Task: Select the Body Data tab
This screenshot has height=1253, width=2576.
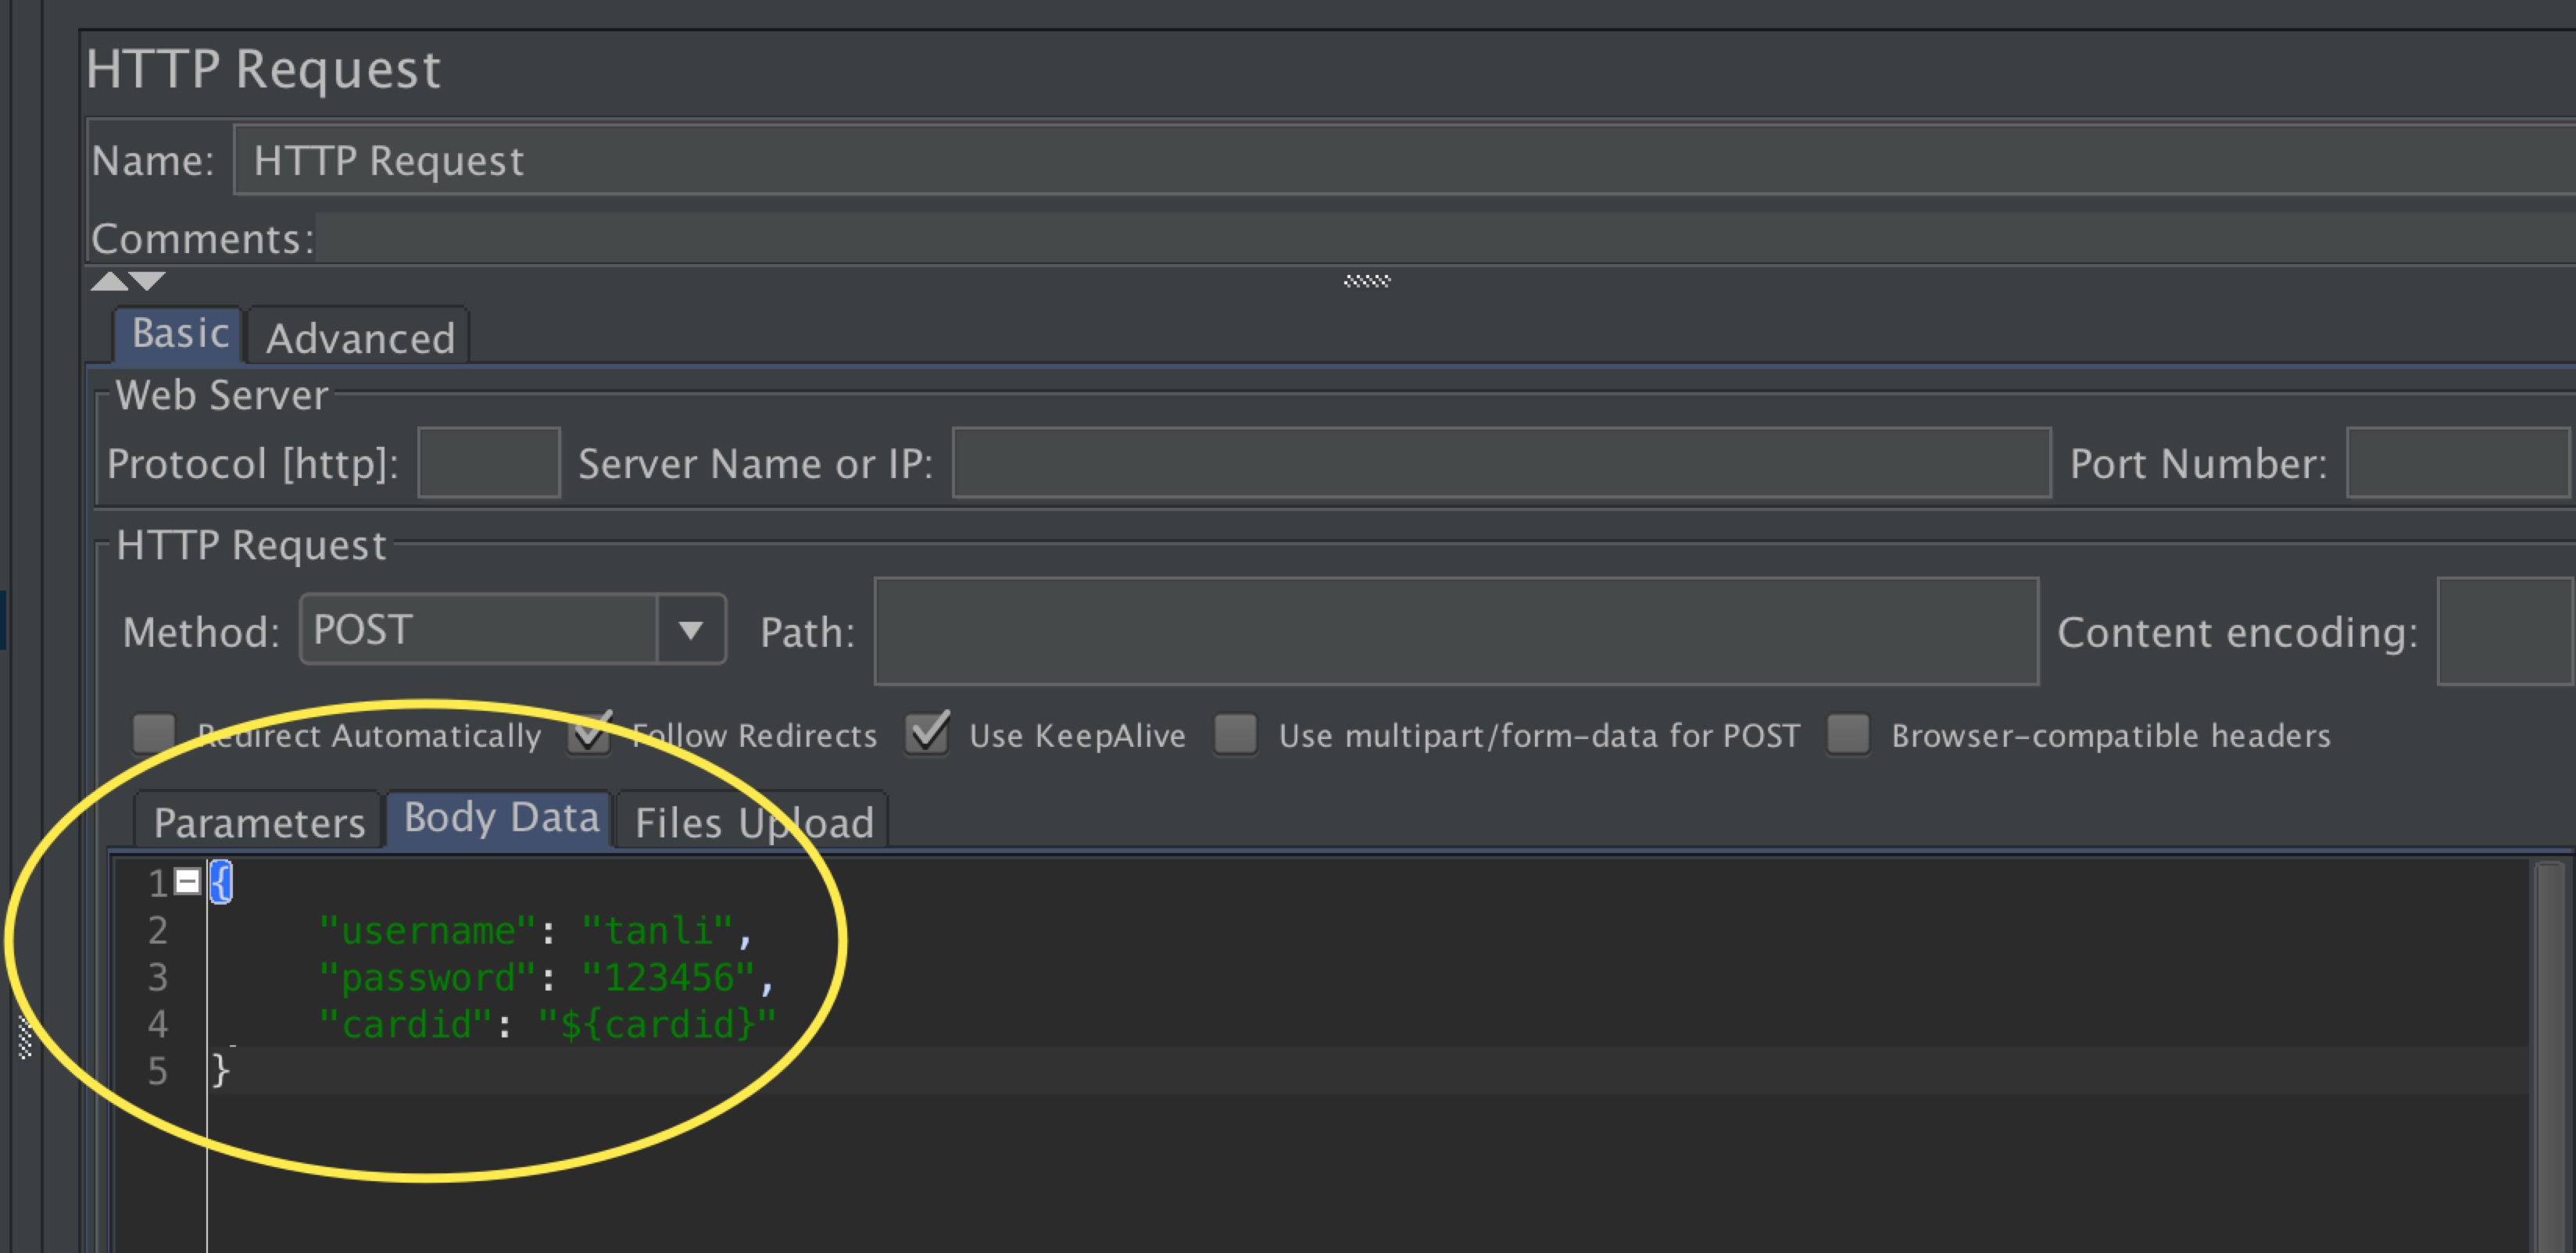Action: point(501,819)
